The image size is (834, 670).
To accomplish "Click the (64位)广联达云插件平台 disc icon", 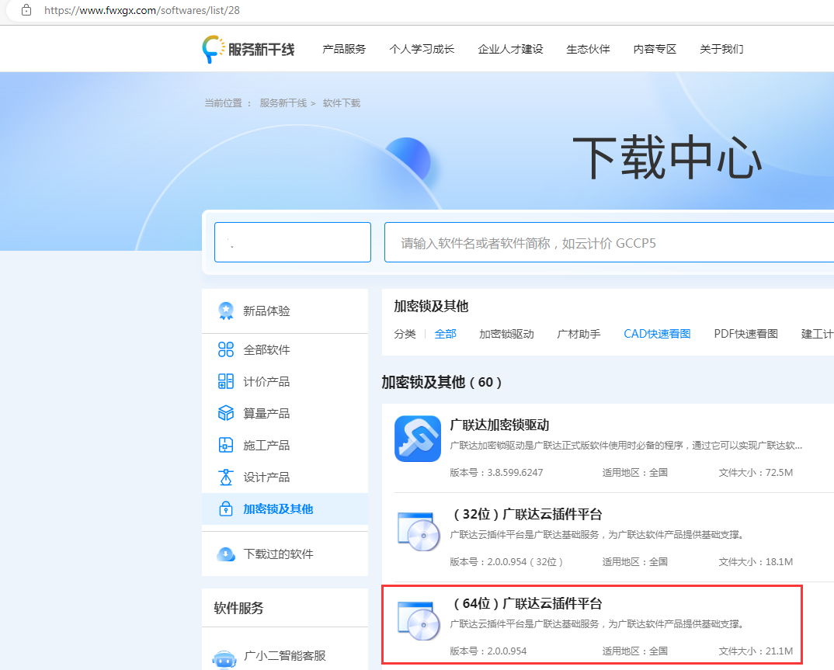I will coord(419,620).
